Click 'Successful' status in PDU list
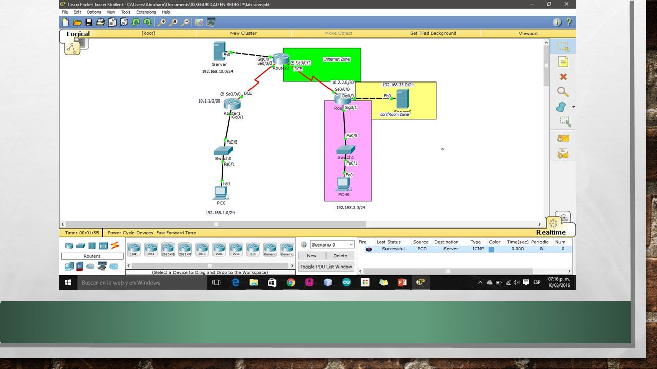 click(x=393, y=249)
